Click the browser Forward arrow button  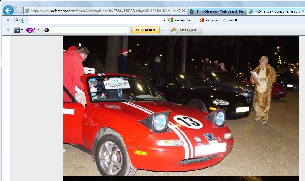coord(19,11)
